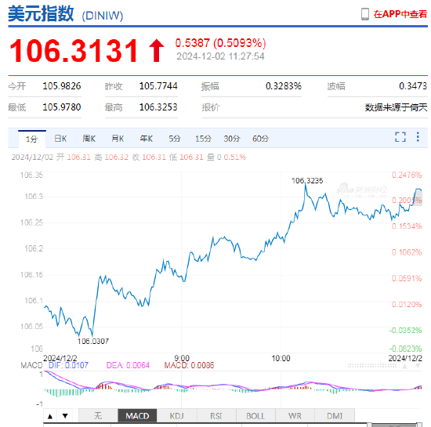The image size is (431, 427).
Task: Open the 在APP中查看 link
Action: click(x=400, y=14)
